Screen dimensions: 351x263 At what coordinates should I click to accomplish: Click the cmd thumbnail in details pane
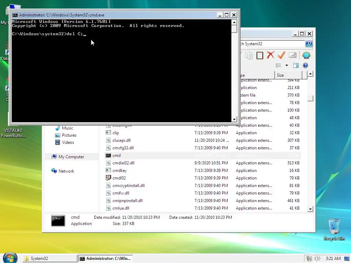pos(58,221)
